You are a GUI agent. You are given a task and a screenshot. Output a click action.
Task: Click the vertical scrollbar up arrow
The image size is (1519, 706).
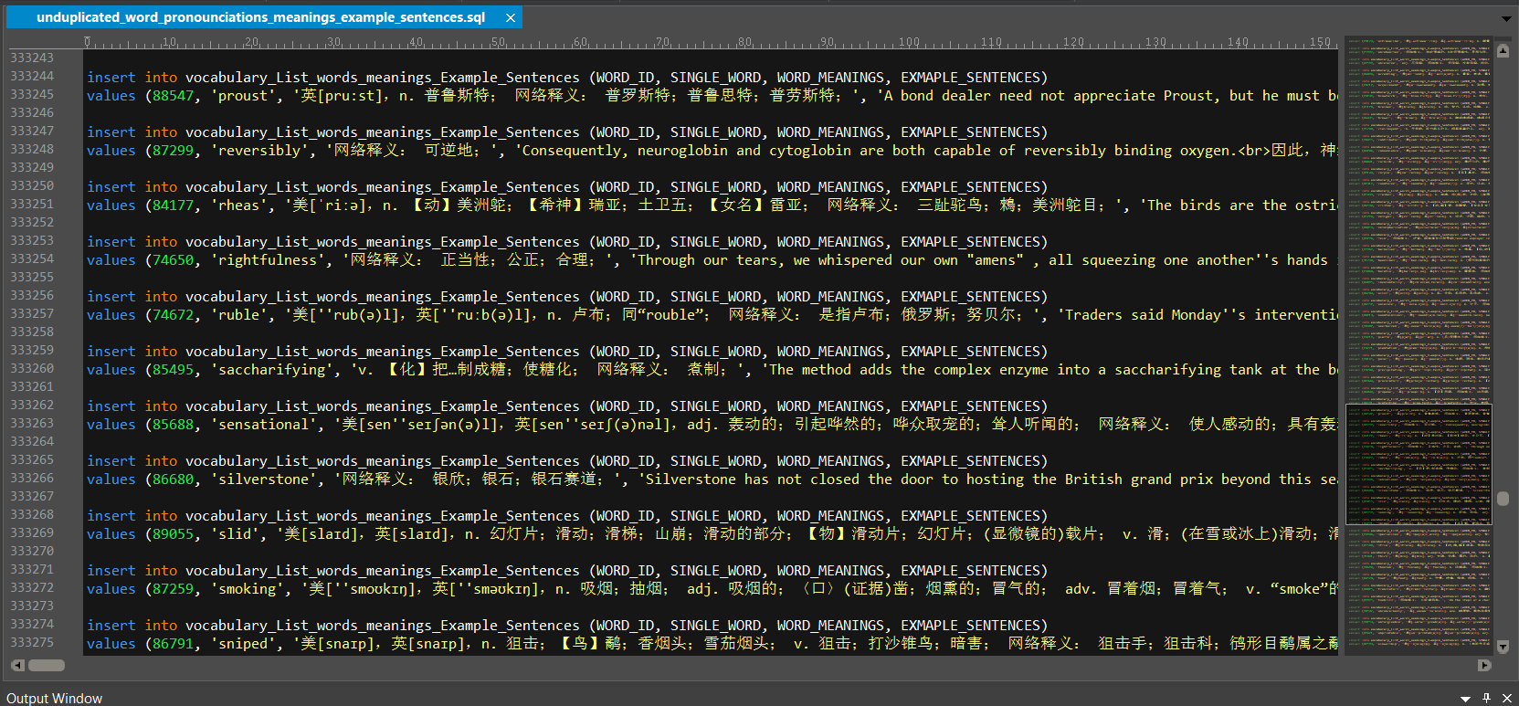(1503, 49)
